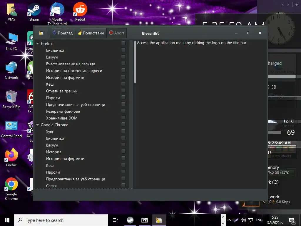
Task: Click the Преглед preview button
Action: [63, 33]
